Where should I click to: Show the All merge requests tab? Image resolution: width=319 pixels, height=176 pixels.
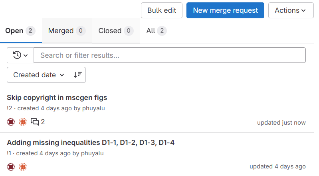pos(157,31)
